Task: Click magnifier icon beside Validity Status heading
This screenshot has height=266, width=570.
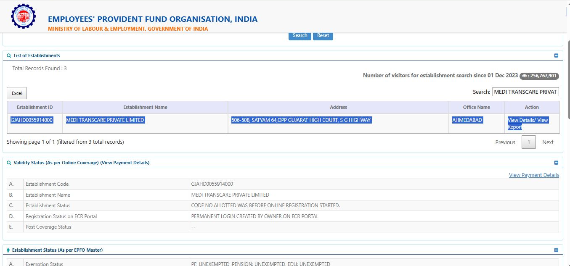Action: tap(9, 163)
